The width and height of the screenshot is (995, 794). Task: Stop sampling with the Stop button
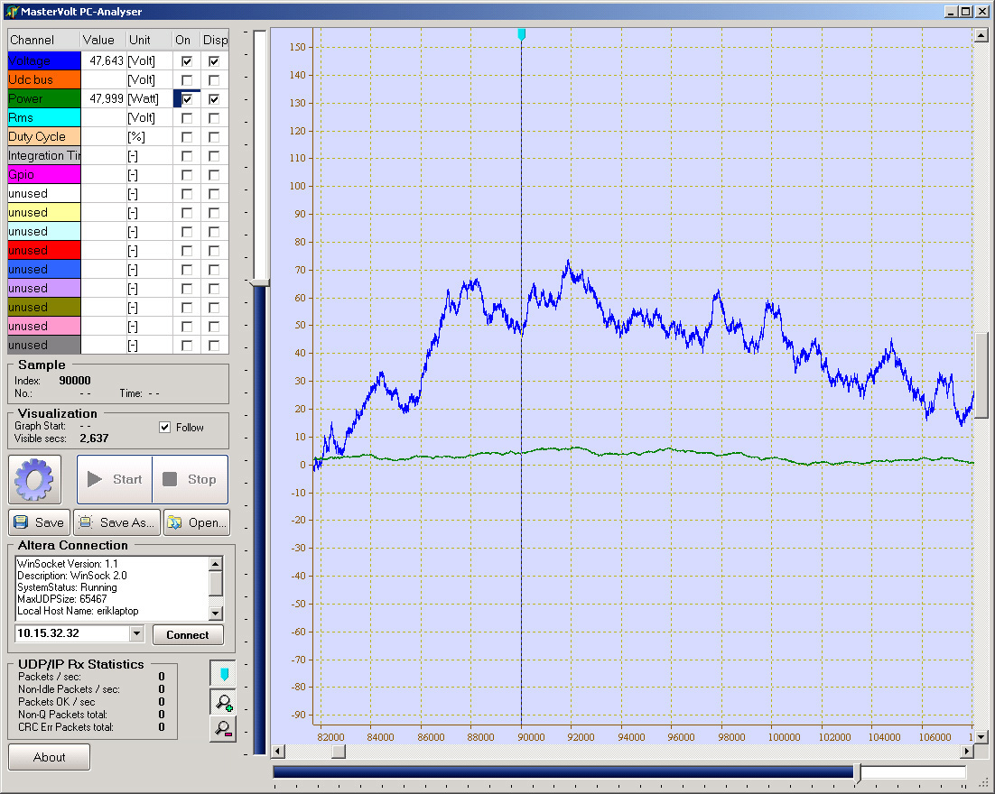tap(190, 479)
